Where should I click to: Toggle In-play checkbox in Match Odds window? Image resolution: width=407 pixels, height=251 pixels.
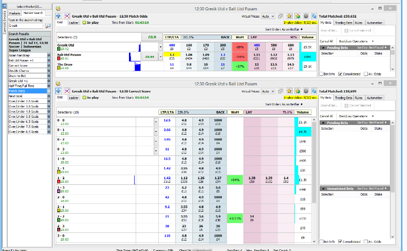click(x=84, y=23)
